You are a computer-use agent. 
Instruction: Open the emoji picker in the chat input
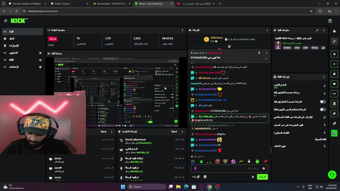pyautogui.click(x=263, y=168)
